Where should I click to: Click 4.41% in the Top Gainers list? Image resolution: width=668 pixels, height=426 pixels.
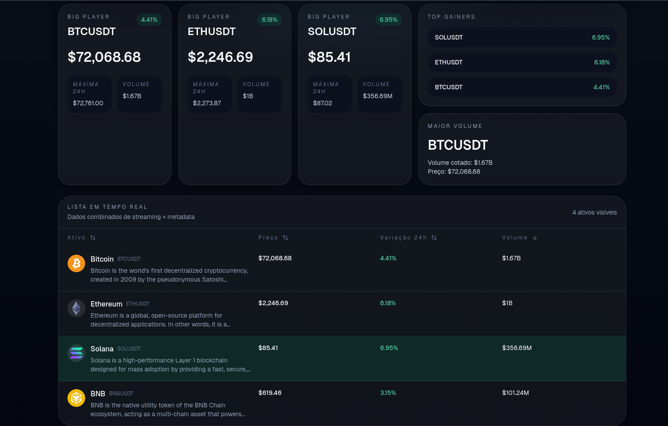[x=602, y=87]
